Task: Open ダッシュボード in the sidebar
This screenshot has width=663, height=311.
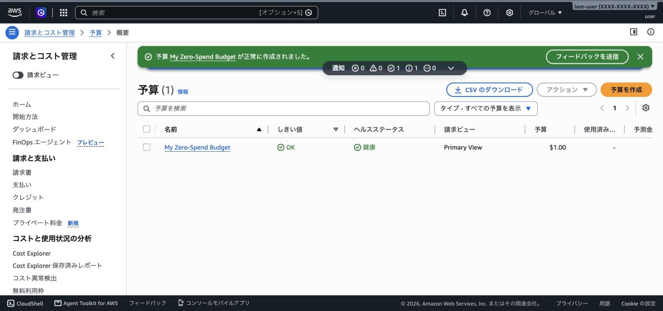Action: [34, 129]
